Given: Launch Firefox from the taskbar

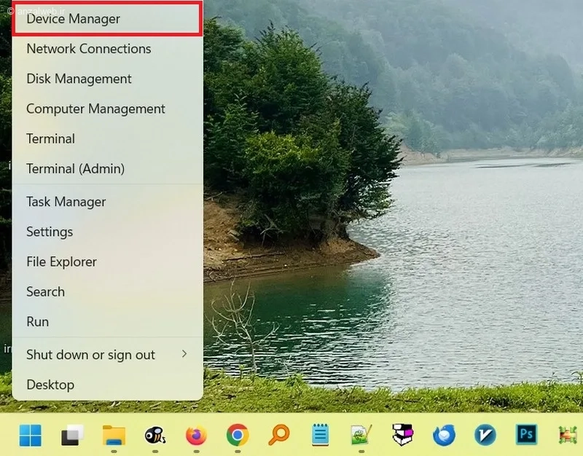Looking at the screenshot, I should (x=196, y=435).
